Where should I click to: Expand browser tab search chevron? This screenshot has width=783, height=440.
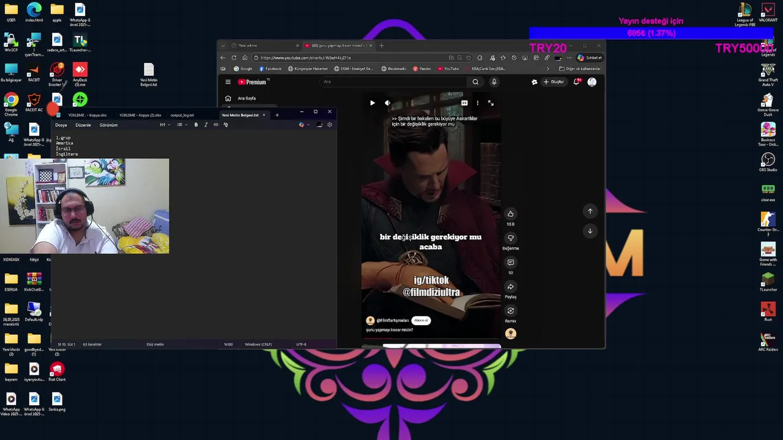point(223,45)
